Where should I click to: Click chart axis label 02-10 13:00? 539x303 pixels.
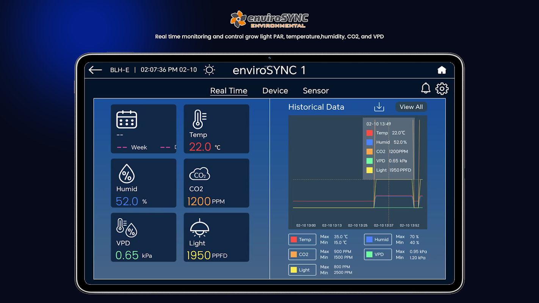click(x=306, y=225)
